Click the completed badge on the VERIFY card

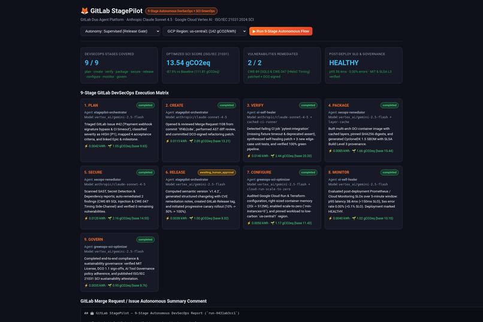(308, 106)
